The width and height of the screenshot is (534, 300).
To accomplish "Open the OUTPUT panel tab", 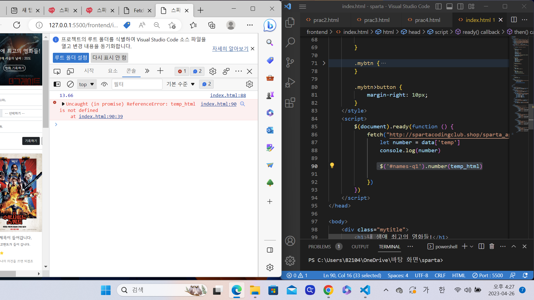I will coord(360,247).
